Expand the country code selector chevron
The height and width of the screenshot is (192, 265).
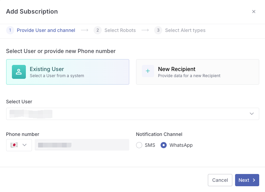coord(24,145)
